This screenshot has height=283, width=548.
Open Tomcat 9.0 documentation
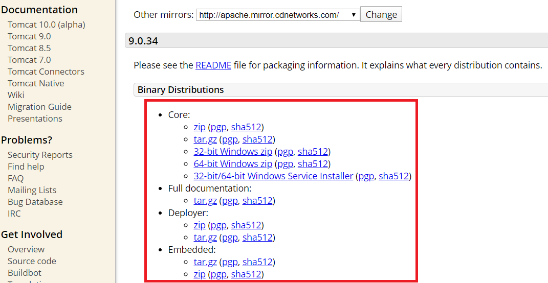point(29,36)
